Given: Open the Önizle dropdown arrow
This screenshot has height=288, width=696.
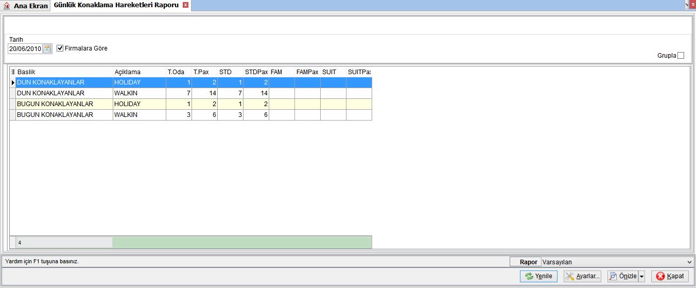Looking at the screenshot, I should click(641, 277).
